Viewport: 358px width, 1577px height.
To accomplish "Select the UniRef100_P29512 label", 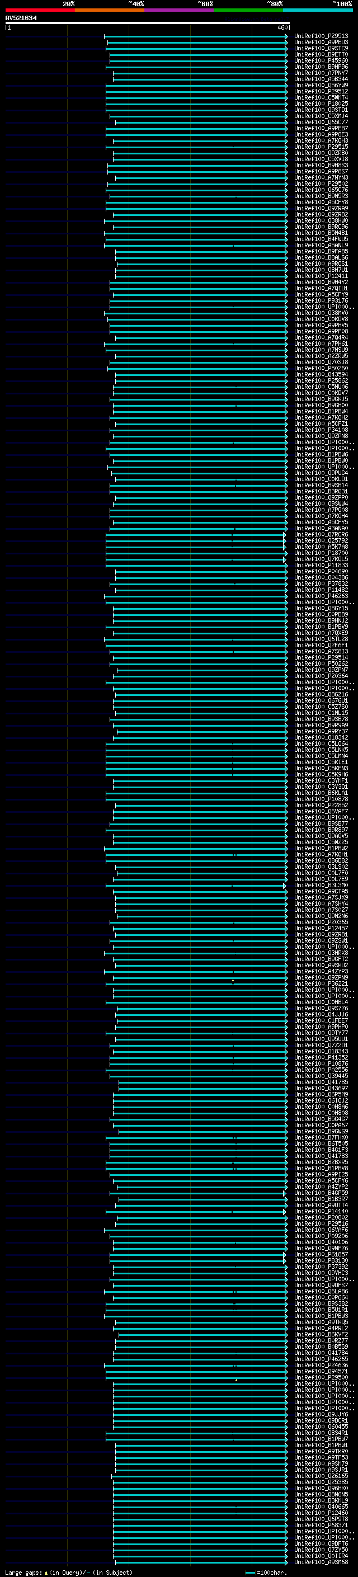I will pyautogui.click(x=321, y=91).
